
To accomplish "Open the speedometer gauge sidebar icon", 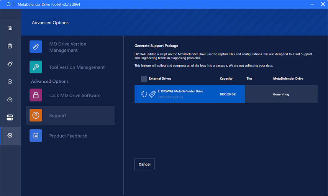I will [x=10, y=100].
